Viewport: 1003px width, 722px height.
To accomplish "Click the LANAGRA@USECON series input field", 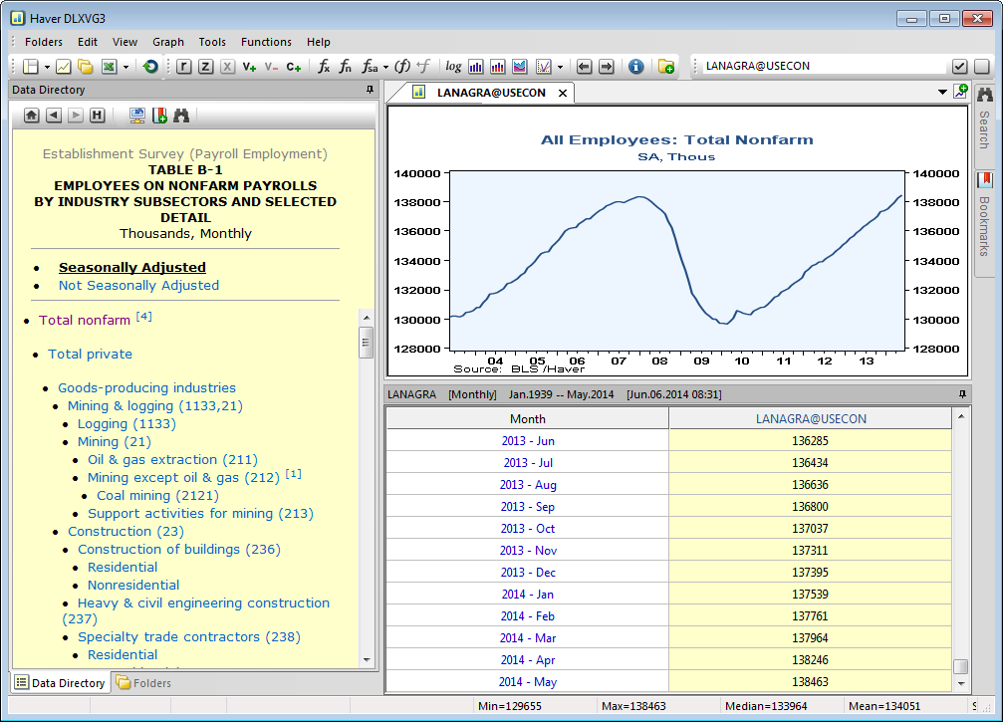I will 824,66.
